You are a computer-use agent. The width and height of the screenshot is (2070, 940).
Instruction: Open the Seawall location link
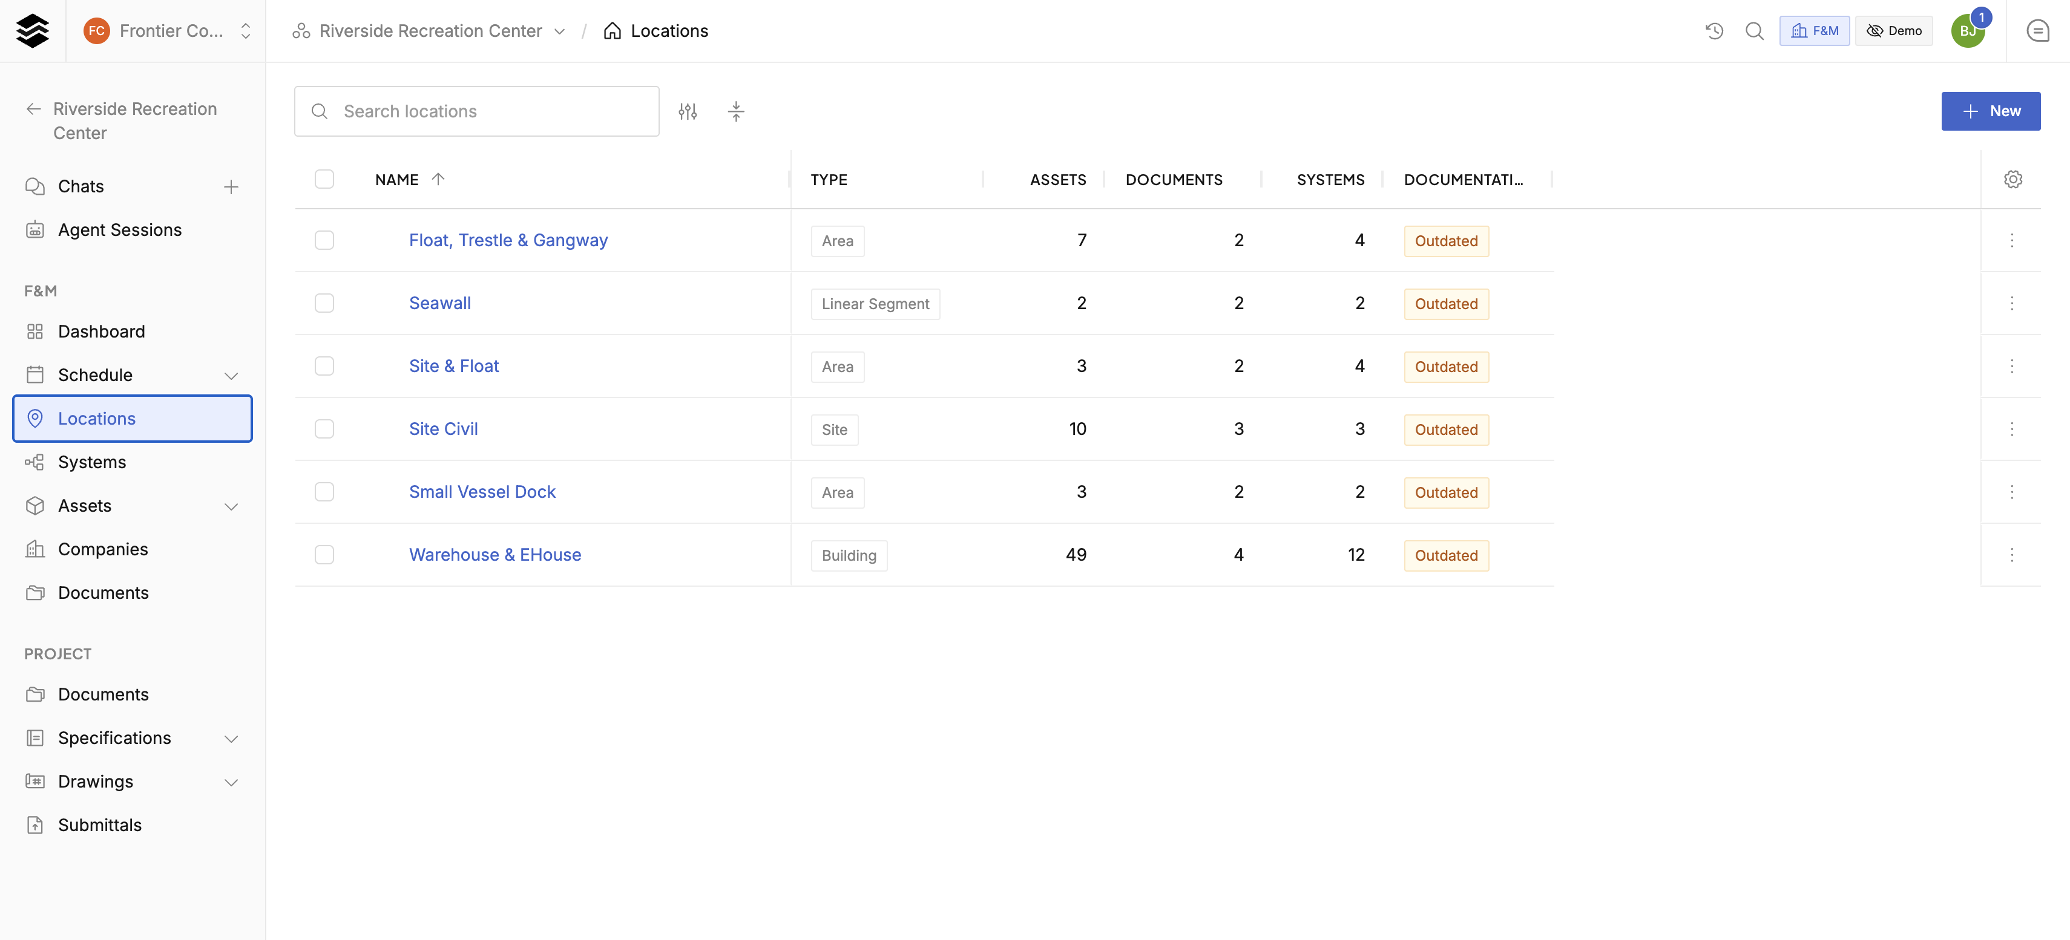439,303
